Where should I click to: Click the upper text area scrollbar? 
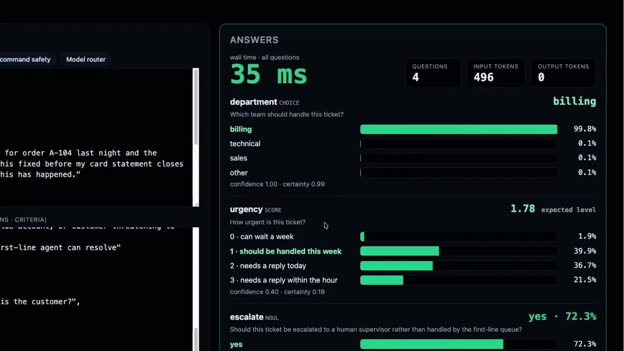[196, 106]
